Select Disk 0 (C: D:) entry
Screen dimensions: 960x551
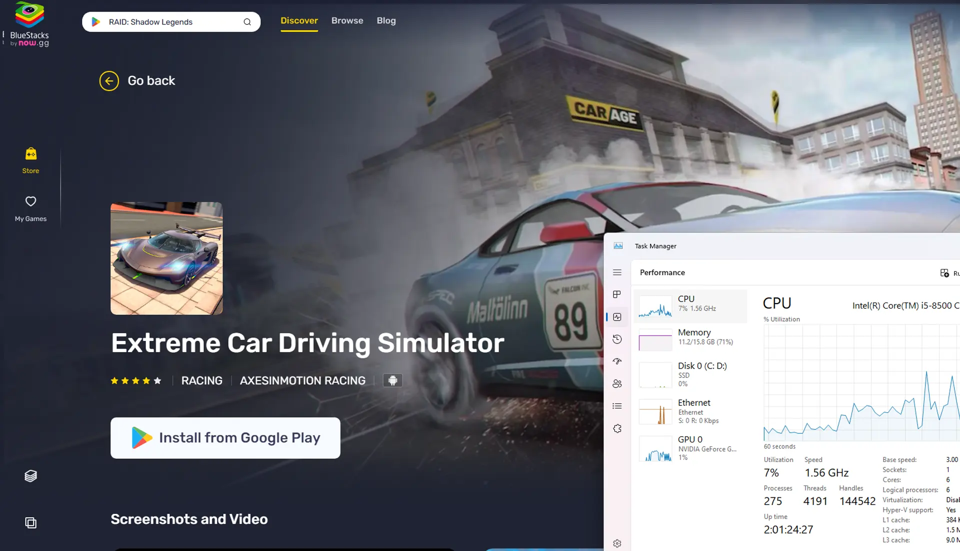(690, 374)
